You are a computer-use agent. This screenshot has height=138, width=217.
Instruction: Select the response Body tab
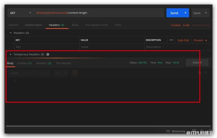point(10,63)
